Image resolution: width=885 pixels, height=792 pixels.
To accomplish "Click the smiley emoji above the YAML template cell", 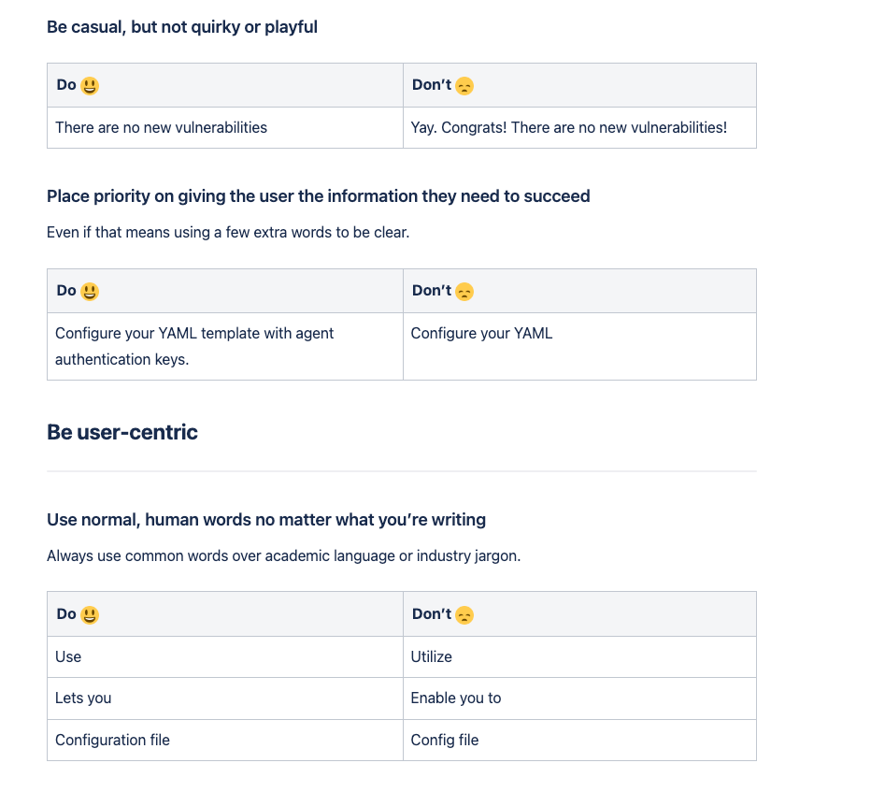I will point(89,292).
